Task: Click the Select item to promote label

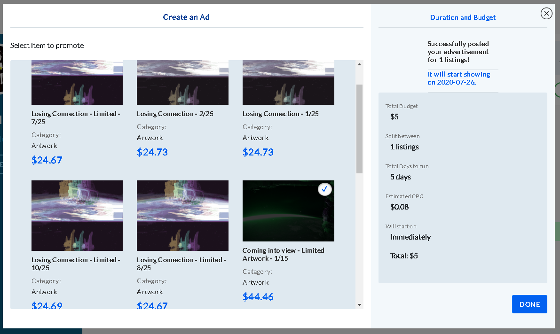Action: tap(47, 45)
